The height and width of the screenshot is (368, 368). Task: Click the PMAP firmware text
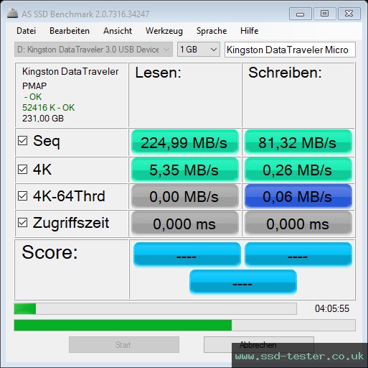[x=34, y=86]
